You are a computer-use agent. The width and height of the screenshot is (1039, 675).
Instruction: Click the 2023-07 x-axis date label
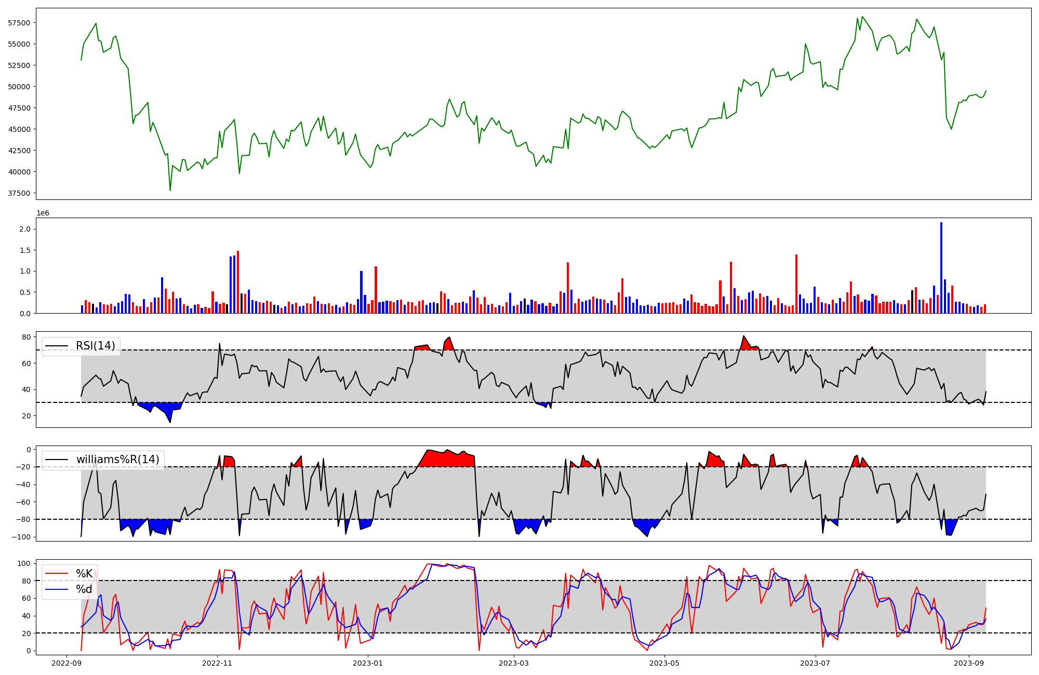click(815, 663)
